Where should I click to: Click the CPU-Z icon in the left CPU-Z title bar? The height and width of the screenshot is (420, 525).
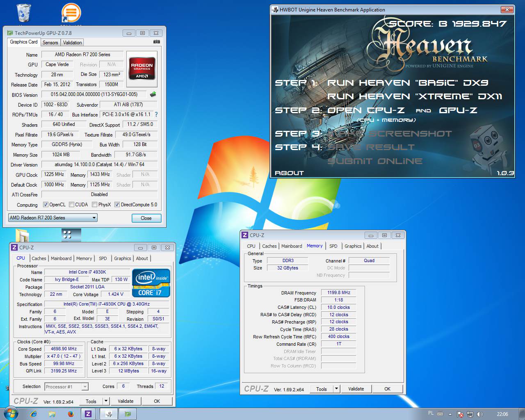(x=14, y=247)
